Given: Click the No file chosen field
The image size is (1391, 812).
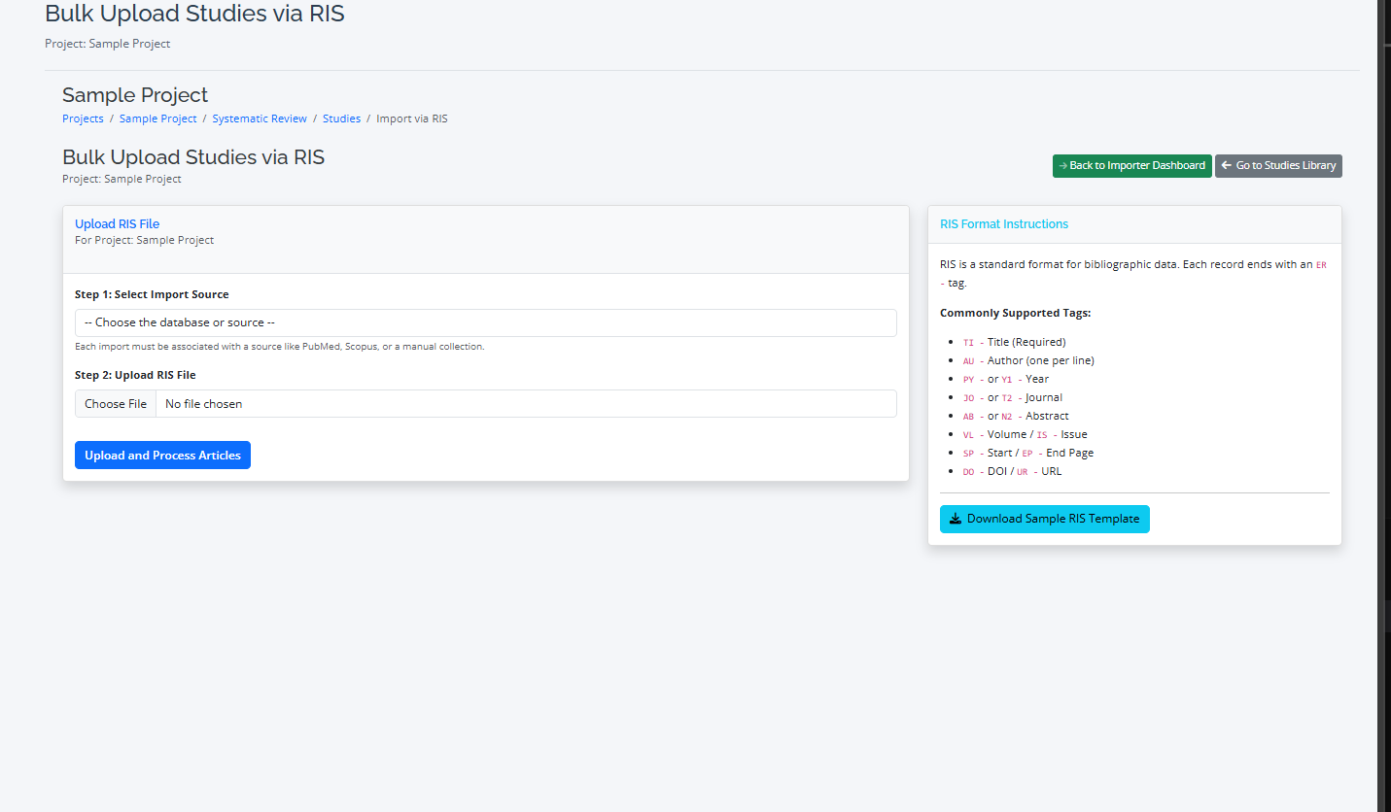Looking at the screenshot, I should coord(525,404).
